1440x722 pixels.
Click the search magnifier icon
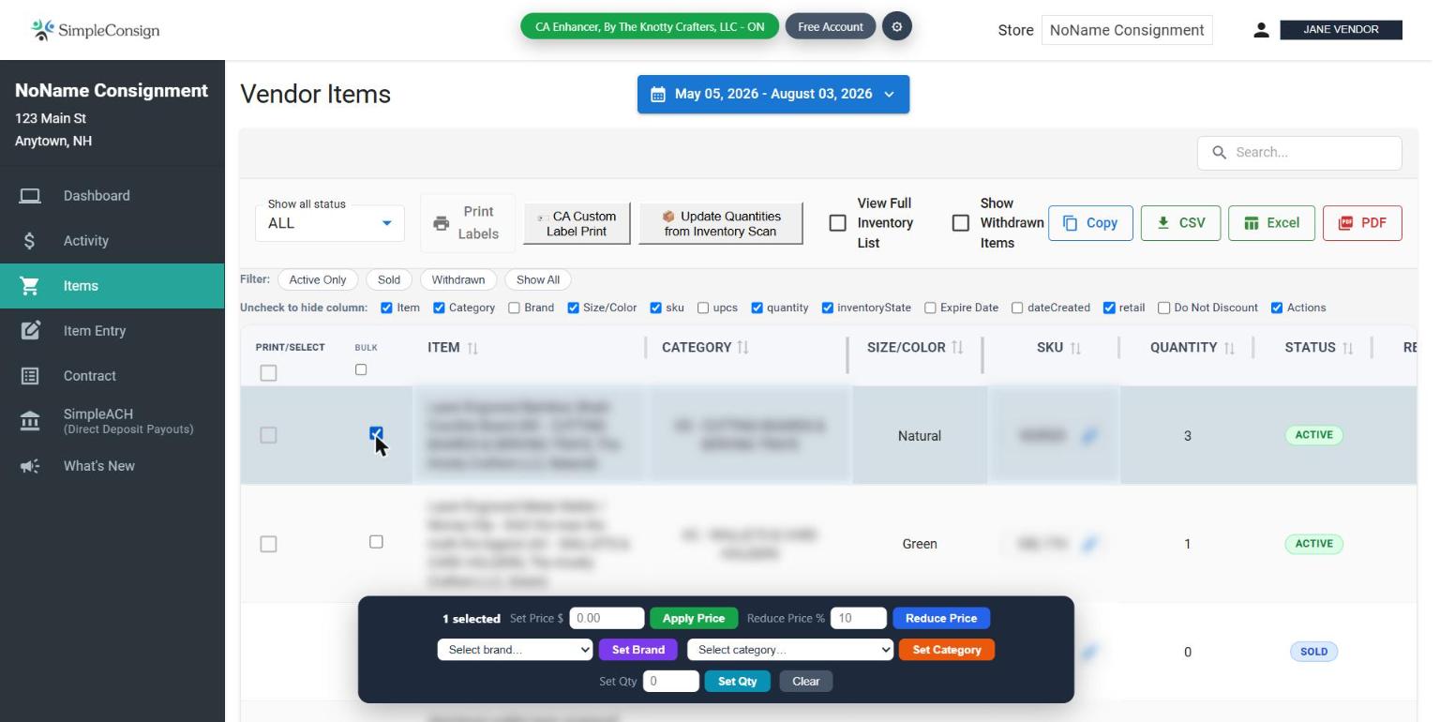click(1219, 152)
